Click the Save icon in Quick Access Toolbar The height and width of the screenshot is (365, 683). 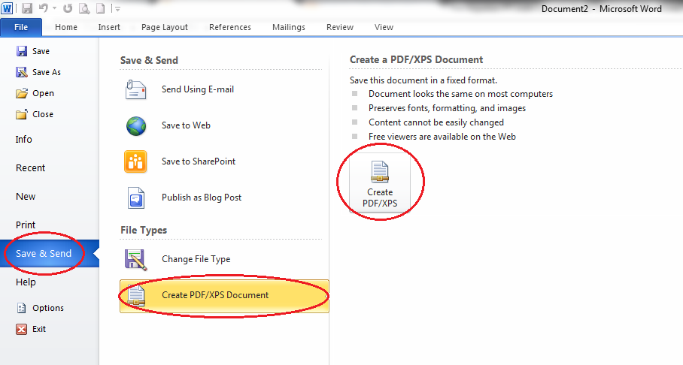[27, 8]
